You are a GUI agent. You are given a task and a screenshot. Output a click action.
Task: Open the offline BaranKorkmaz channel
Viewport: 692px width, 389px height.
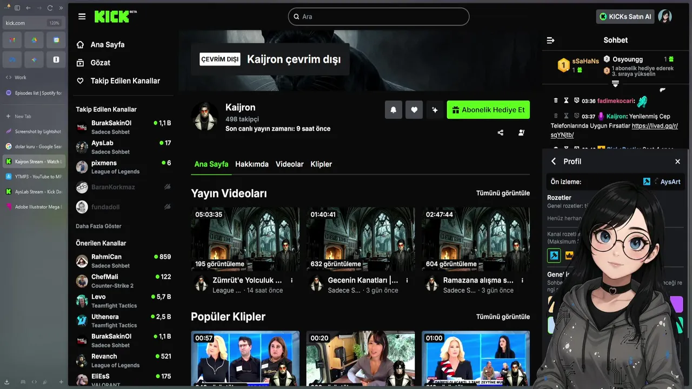[123, 187]
